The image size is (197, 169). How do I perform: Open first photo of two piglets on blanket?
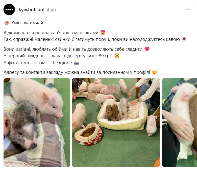37,123
